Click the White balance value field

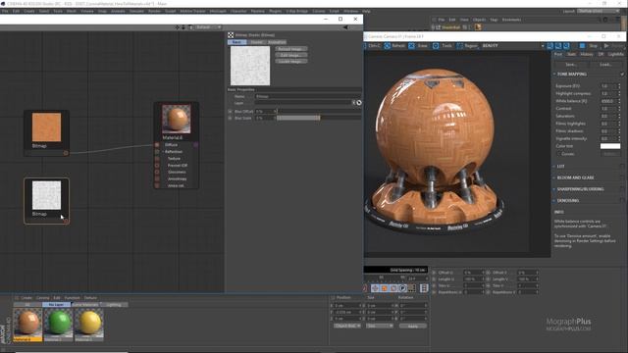pos(608,101)
